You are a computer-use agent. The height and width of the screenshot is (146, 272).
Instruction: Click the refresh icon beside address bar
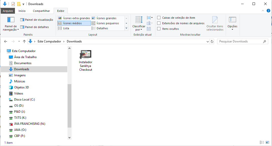(x=212, y=42)
